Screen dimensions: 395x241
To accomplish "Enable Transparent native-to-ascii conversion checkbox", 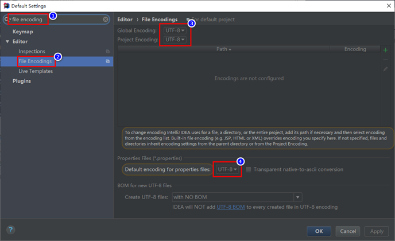I will [249, 169].
